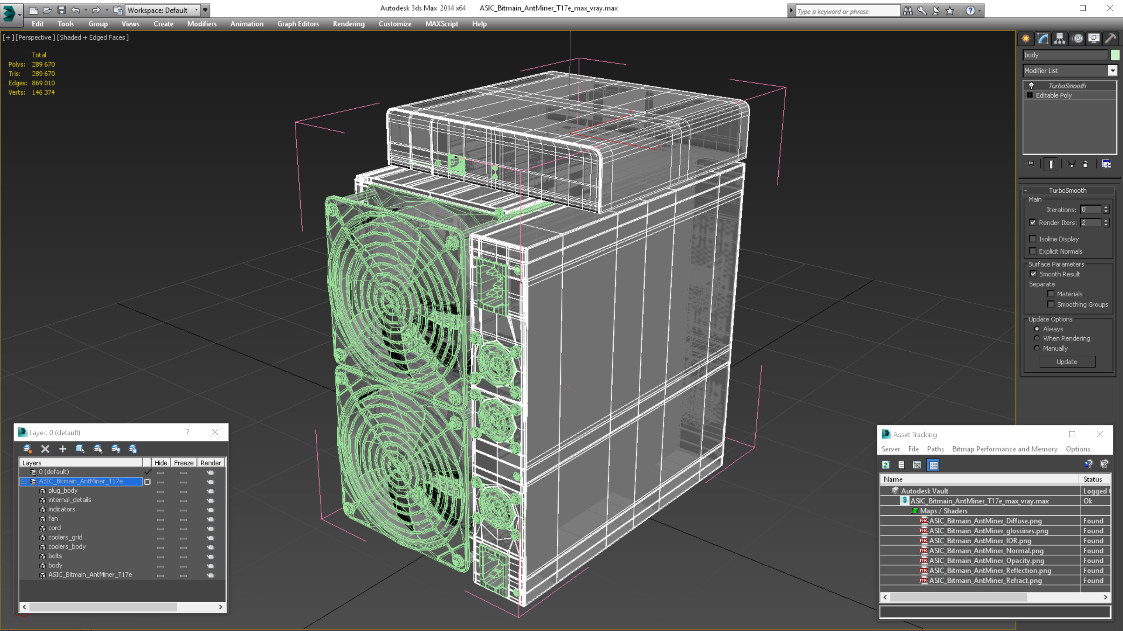Open the Display command panel tab

pyautogui.click(x=1094, y=39)
